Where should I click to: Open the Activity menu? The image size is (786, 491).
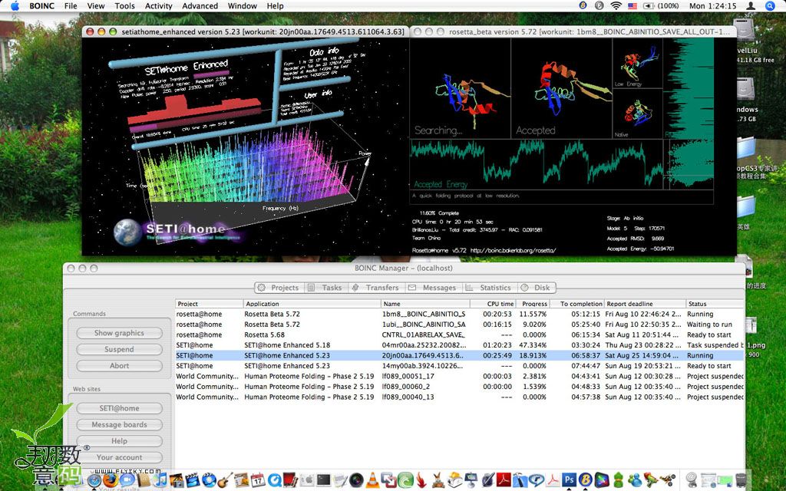[x=158, y=6]
